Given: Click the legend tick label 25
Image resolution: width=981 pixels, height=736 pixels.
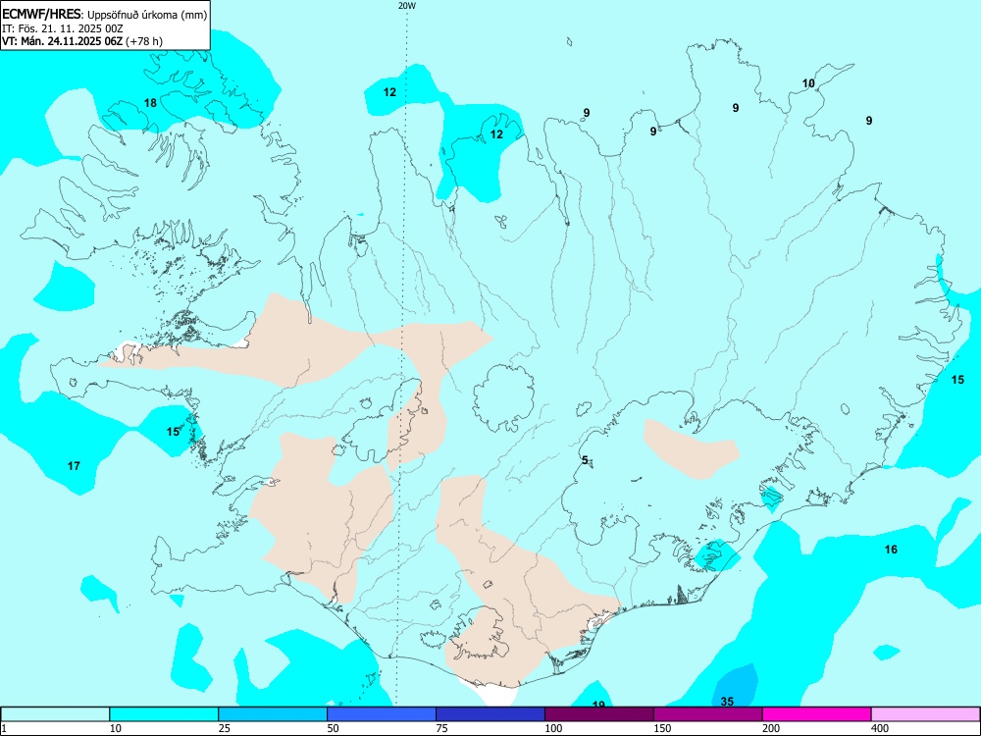Looking at the screenshot, I should 224,728.
